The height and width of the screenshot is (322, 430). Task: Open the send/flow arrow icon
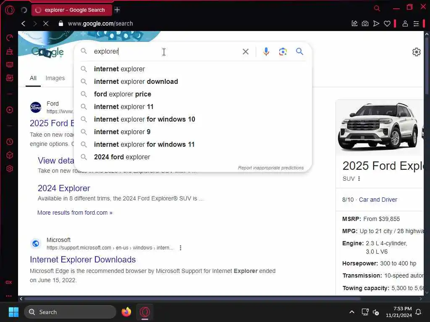pyautogui.click(x=376, y=23)
